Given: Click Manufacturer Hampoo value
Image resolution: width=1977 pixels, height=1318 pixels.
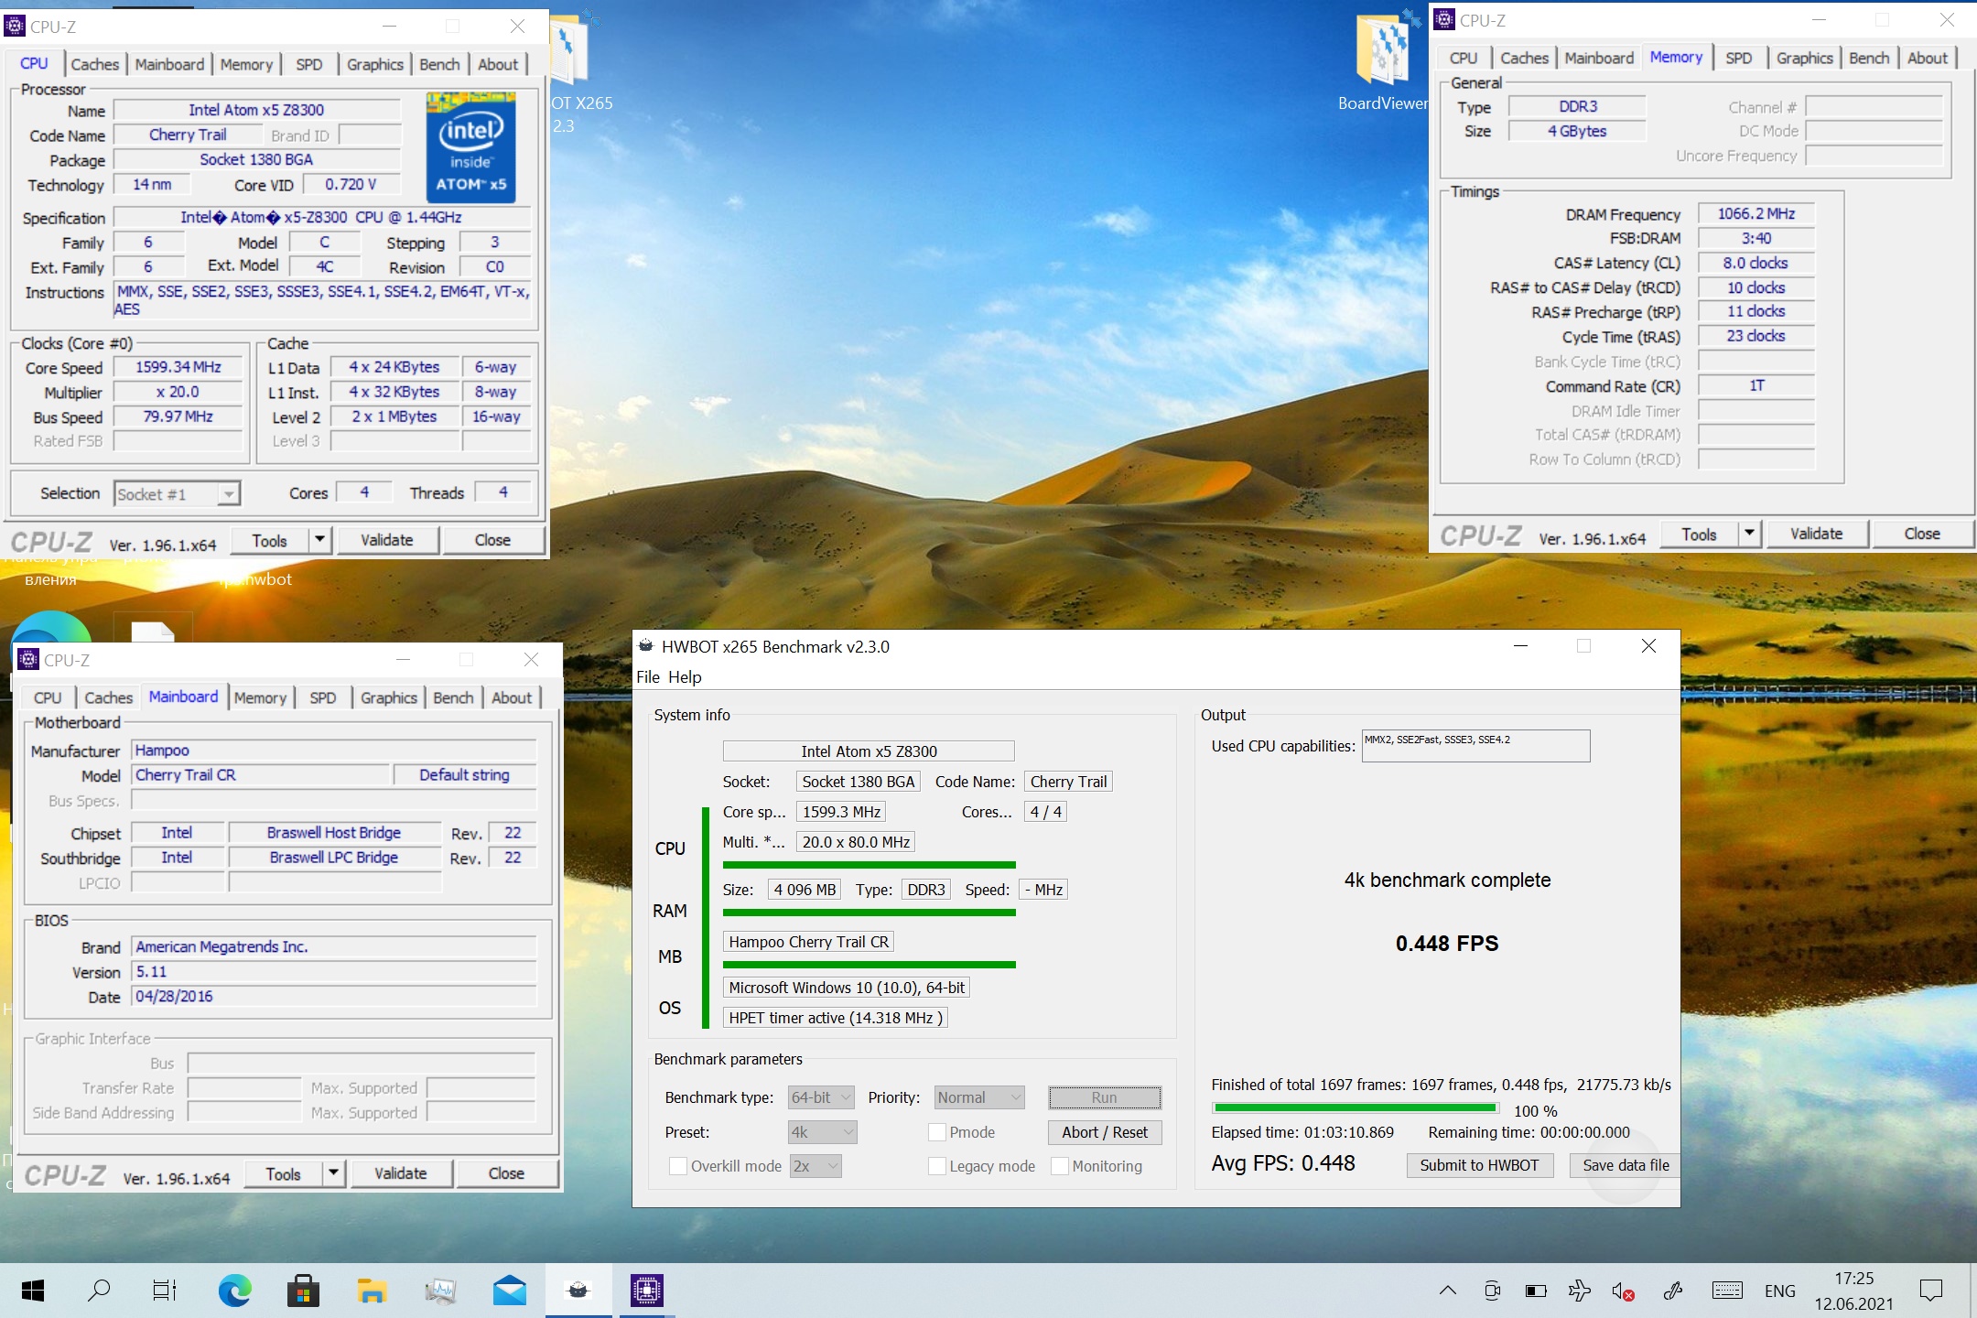Looking at the screenshot, I should 334,751.
